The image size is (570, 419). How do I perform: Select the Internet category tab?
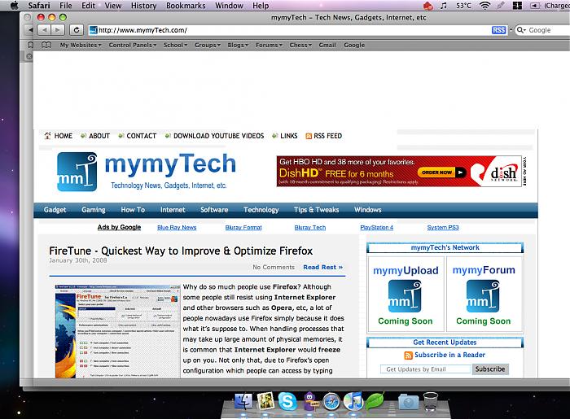coord(173,210)
